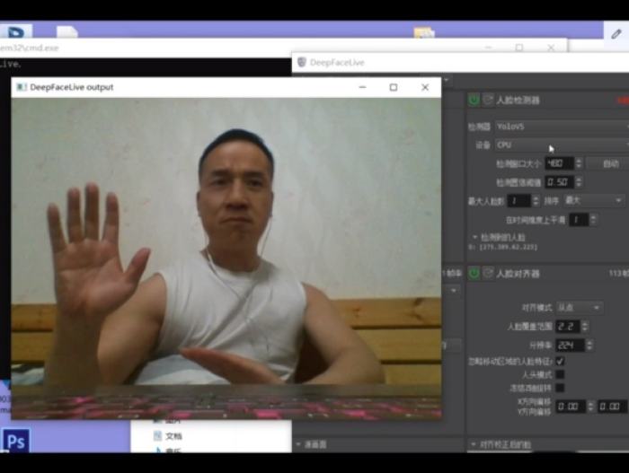
Task: Toggle the face detector green power button
Action: click(474, 100)
